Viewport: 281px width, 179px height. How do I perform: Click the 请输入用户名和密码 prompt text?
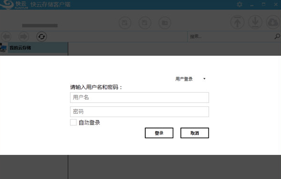point(96,87)
